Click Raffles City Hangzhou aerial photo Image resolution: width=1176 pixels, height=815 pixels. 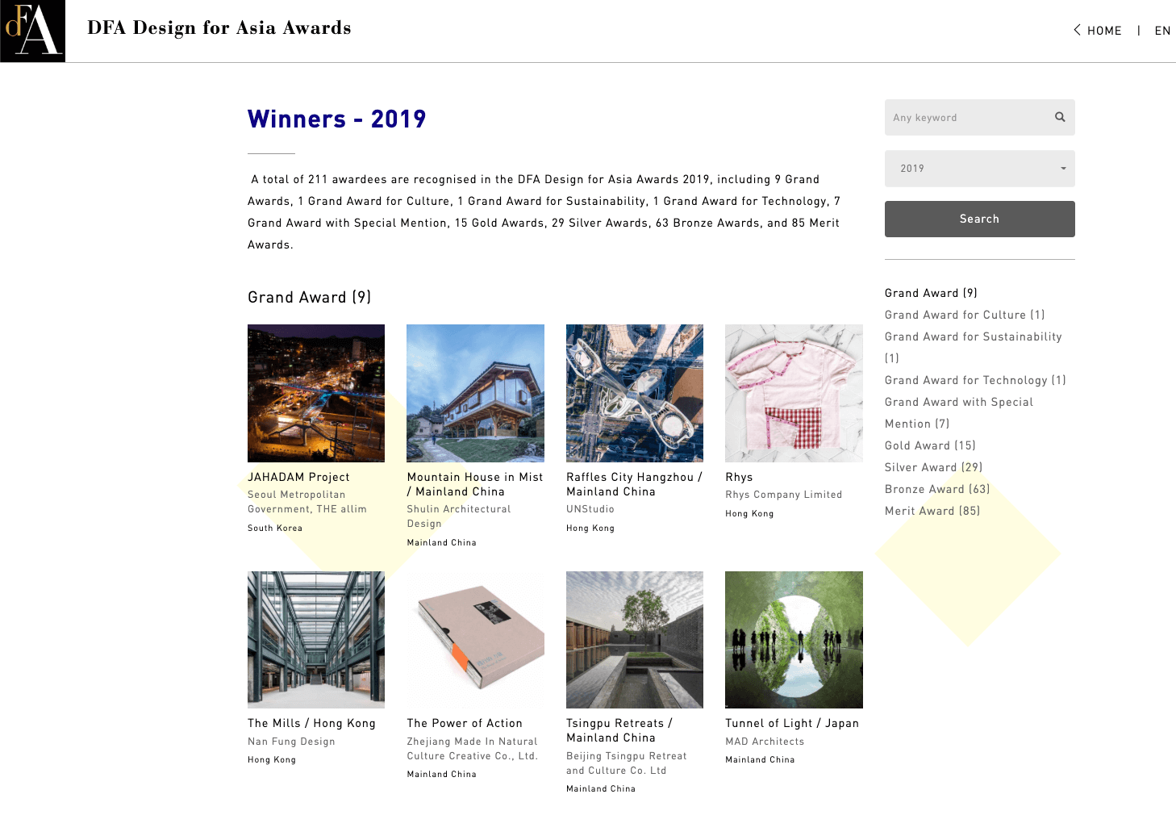634,393
